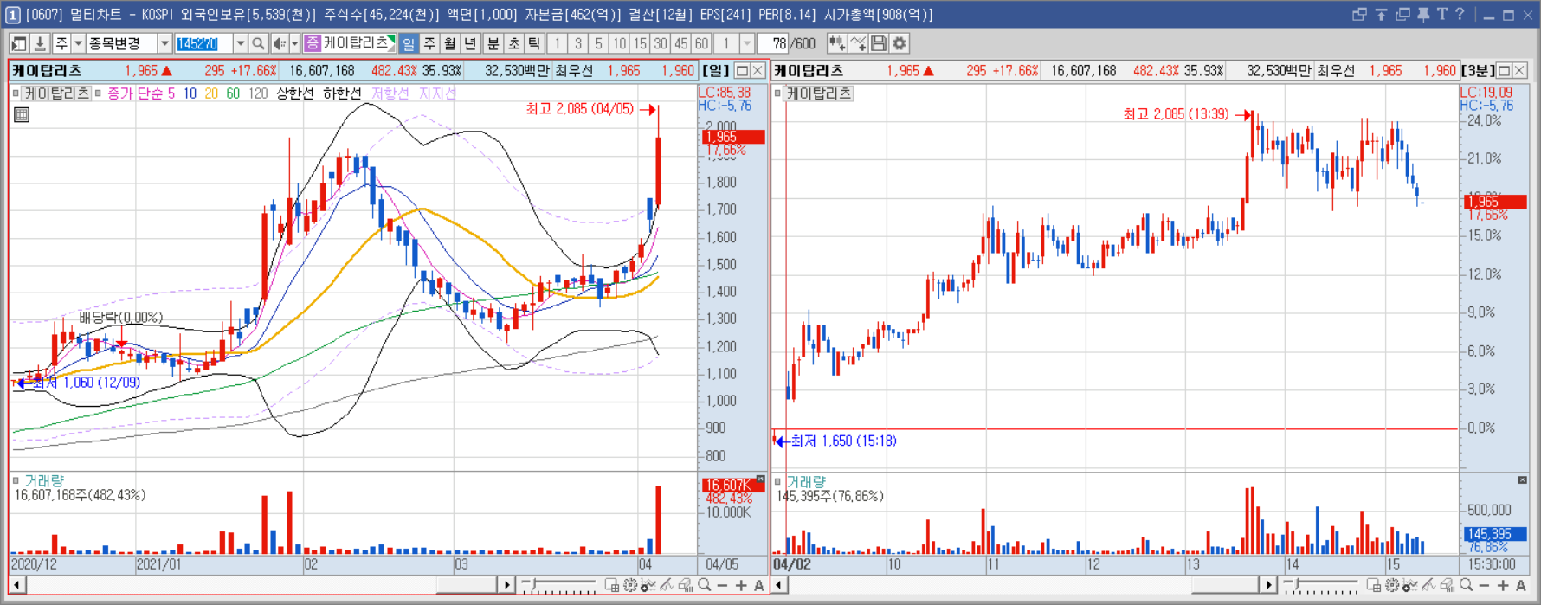1541x605 pixels.
Task: Select the 30 minute interval button
Action: (661, 43)
